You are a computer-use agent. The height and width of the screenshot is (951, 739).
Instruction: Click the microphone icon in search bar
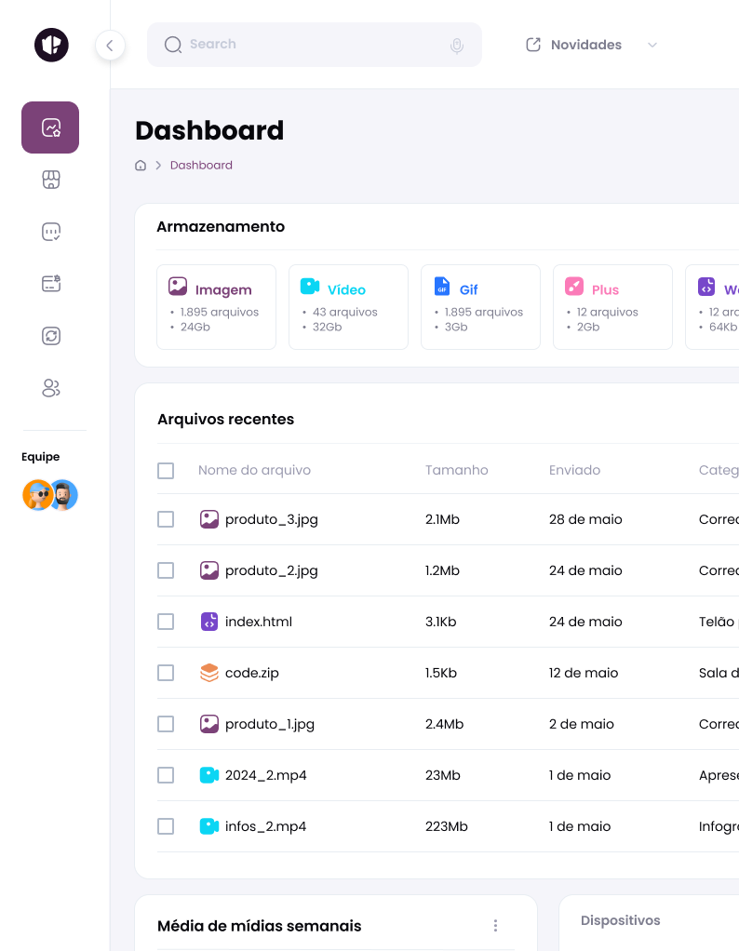(456, 45)
